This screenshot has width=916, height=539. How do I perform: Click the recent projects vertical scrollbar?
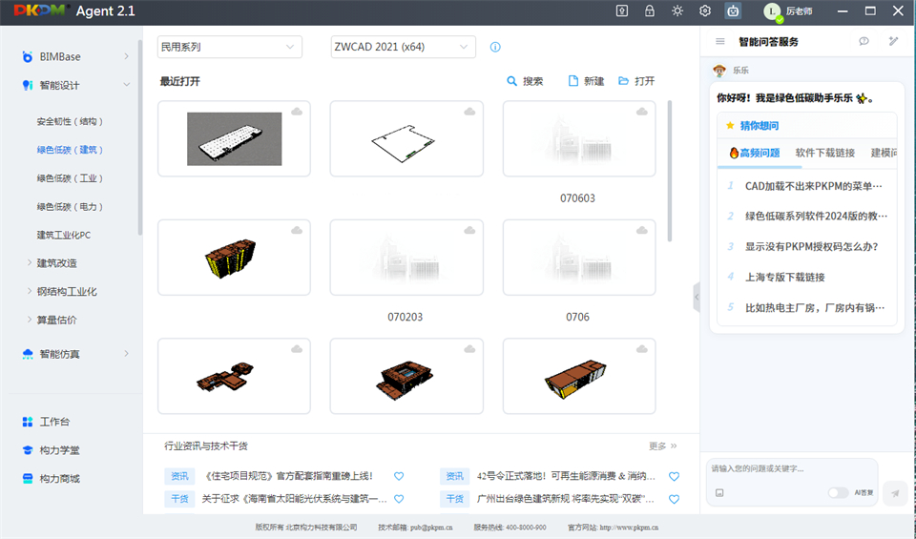point(670,171)
